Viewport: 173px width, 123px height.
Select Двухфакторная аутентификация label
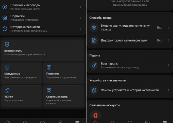pos(124,40)
